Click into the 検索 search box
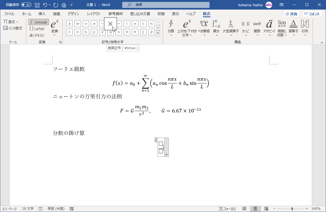 pos(166,5)
